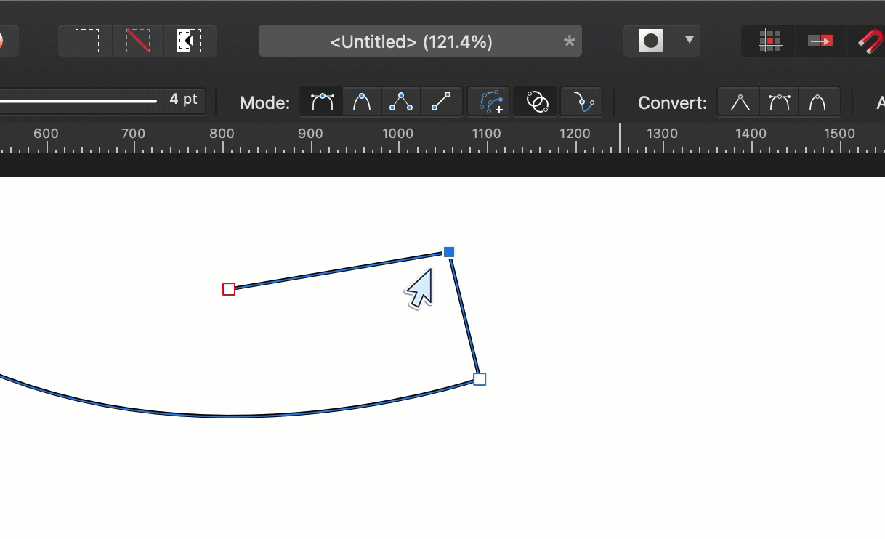Select Polygon Mode zigzag icon
Image resolution: width=885 pixels, height=539 pixels.
point(401,102)
